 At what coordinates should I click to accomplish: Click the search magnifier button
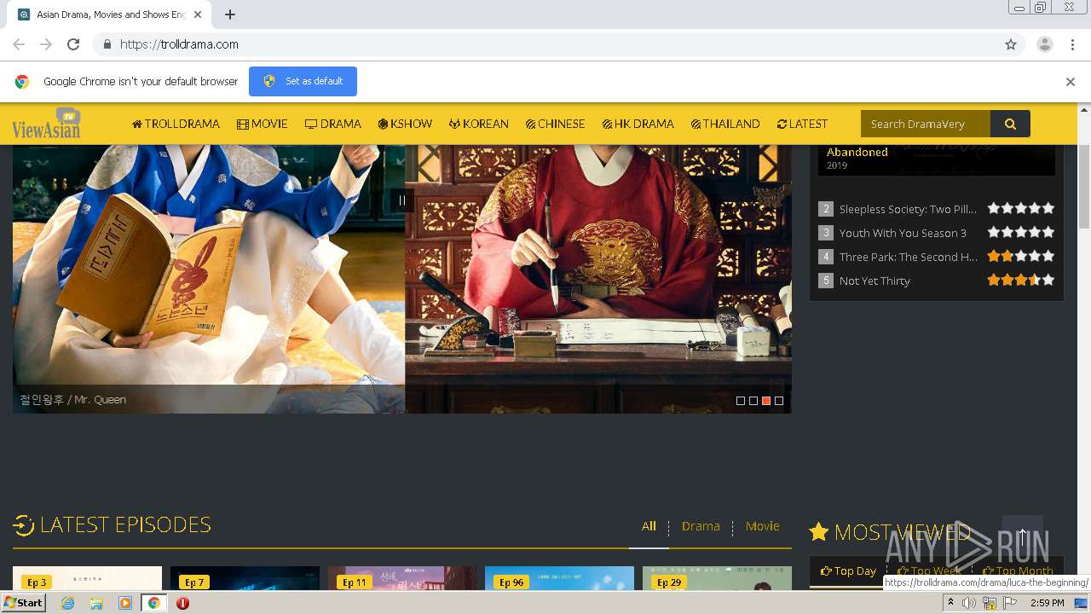[1010, 124]
